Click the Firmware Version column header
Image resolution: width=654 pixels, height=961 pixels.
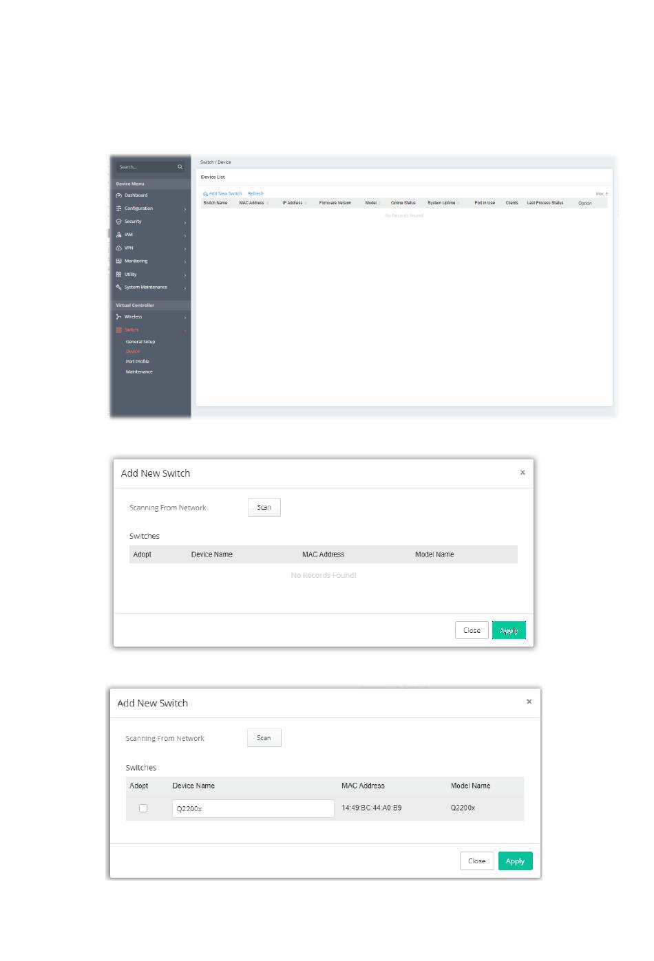click(x=335, y=203)
